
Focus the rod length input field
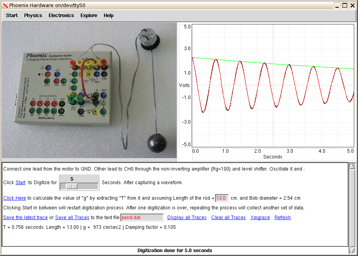[x=221, y=198]
